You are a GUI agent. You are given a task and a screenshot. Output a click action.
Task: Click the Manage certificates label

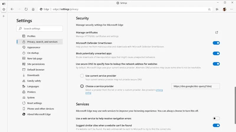pos(87,33)
